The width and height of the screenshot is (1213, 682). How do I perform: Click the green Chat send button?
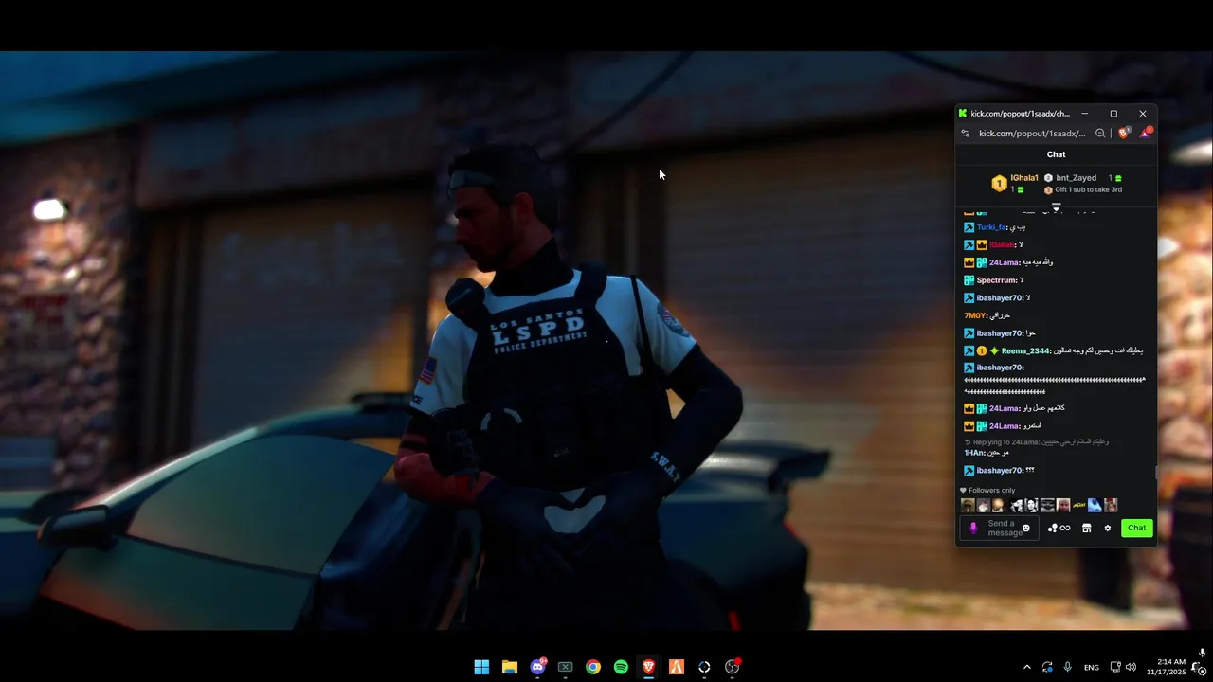(1137, 528)
